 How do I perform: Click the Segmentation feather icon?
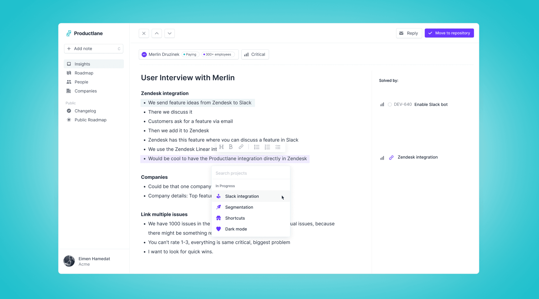point(219,207)
